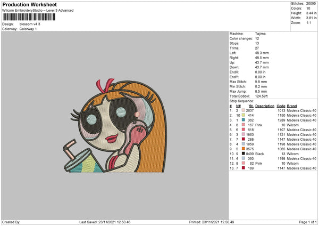Click the Min Stitch value '0.2 mm'

(x=261, y=86)
